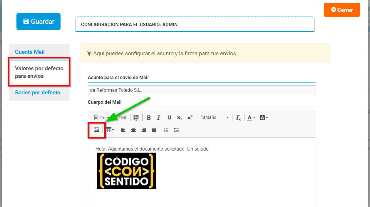This screenshot has height=207, width=370.
Task: Open the table insert dropdown
Action: [x=110, y=130]
